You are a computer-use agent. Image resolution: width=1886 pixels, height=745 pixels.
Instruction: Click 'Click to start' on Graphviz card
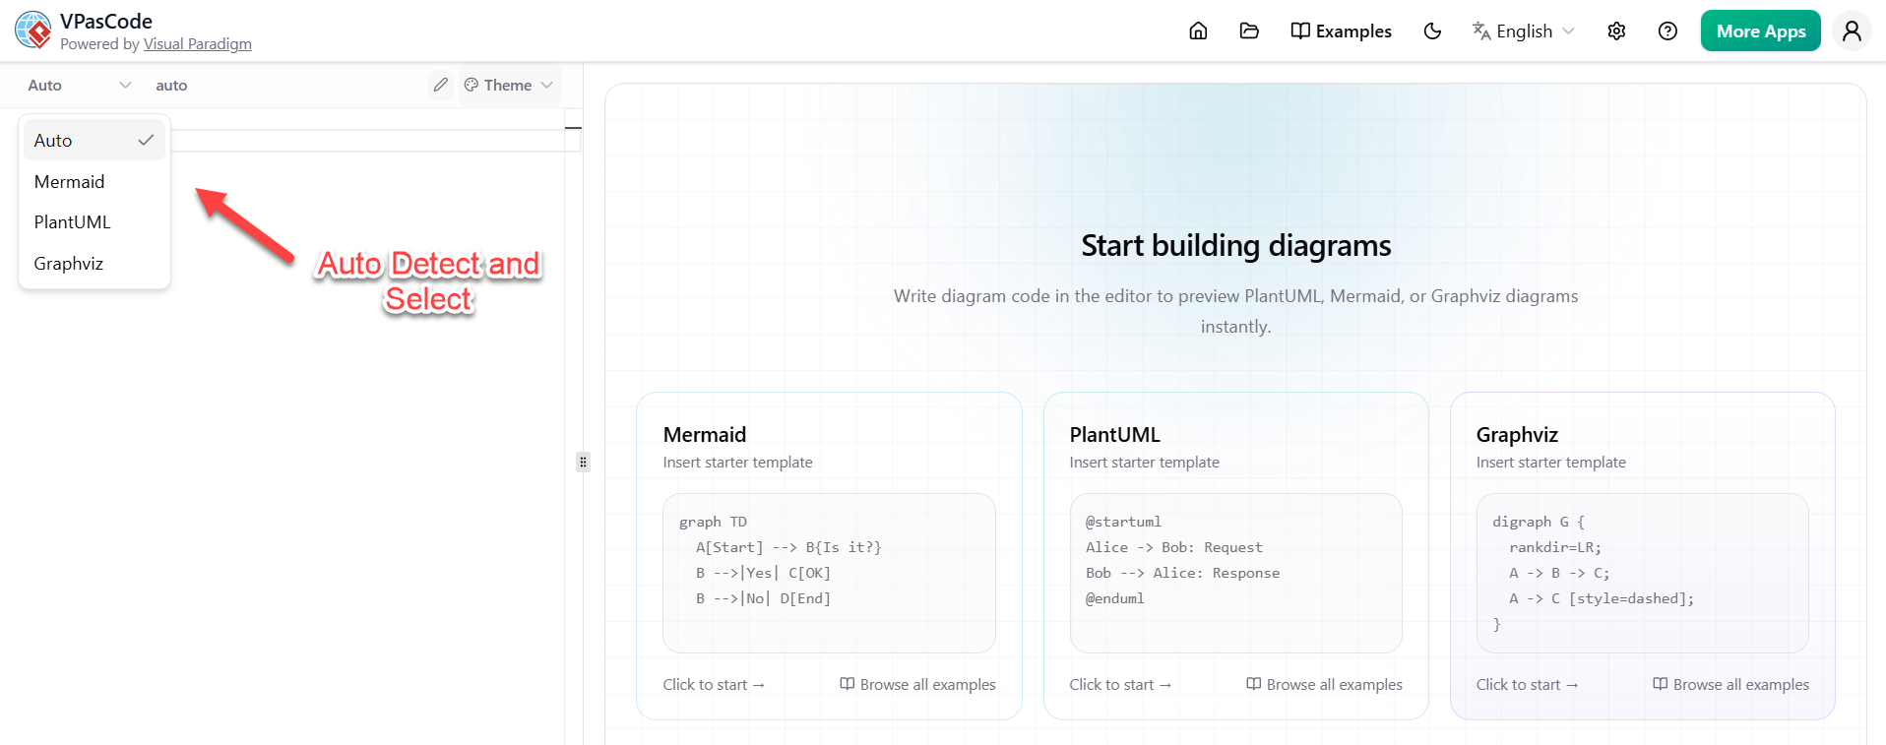coord(1527,685)
